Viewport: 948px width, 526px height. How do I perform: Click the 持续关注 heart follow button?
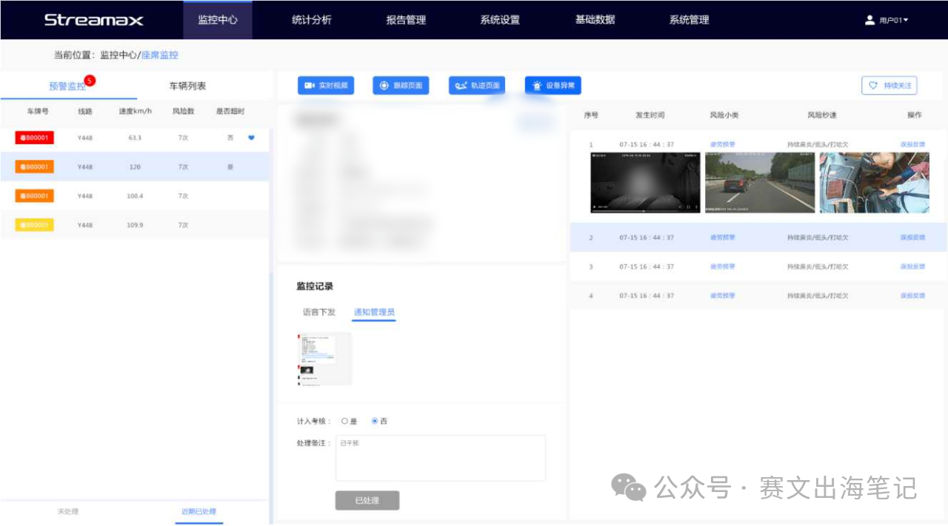point(889,86)
